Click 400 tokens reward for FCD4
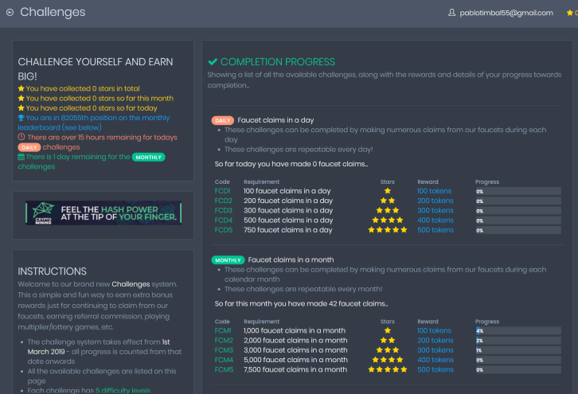Viewport: 578px width, 394px height. (435, 220)
